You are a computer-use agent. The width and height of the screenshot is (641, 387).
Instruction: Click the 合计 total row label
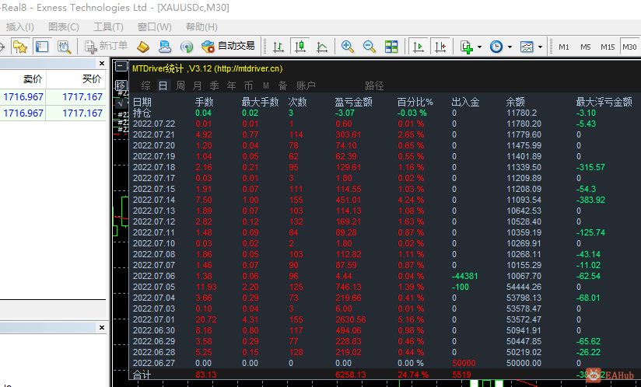142,375
